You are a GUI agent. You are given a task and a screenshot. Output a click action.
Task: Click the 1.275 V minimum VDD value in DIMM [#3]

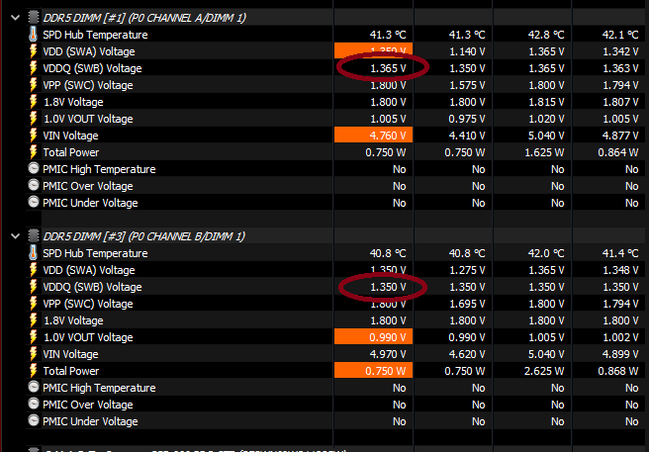467,270
